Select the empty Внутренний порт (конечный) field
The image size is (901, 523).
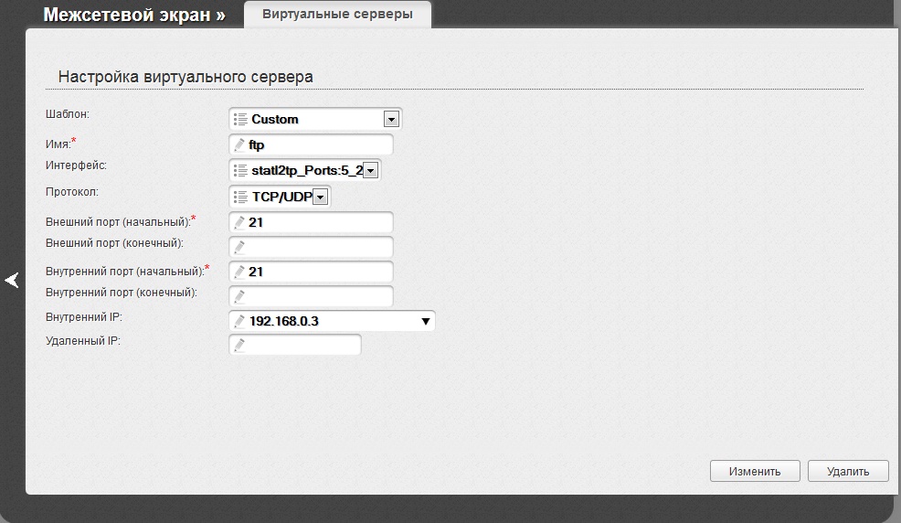click(315, 296)
